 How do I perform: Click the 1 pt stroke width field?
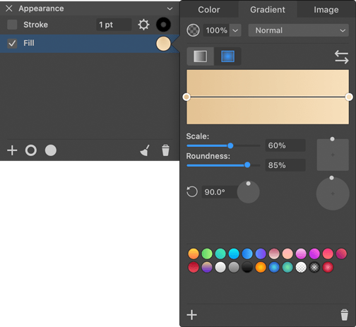click(114, 25)
